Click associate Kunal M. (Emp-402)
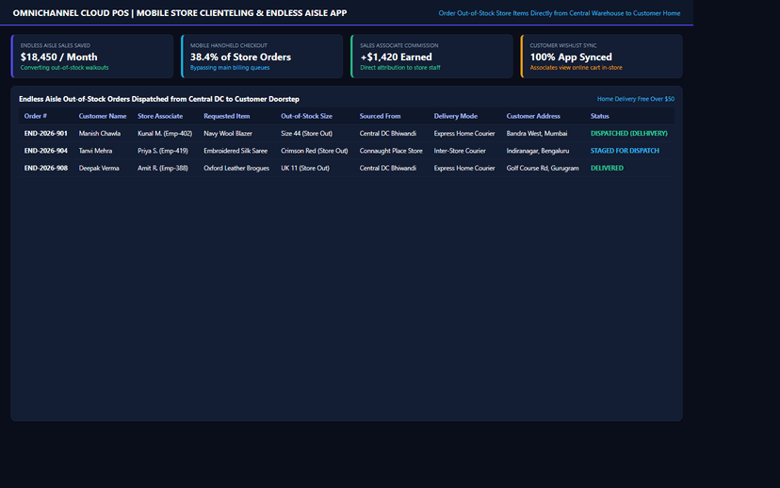This screenshot has width=780, height=488. pos(165,134)
